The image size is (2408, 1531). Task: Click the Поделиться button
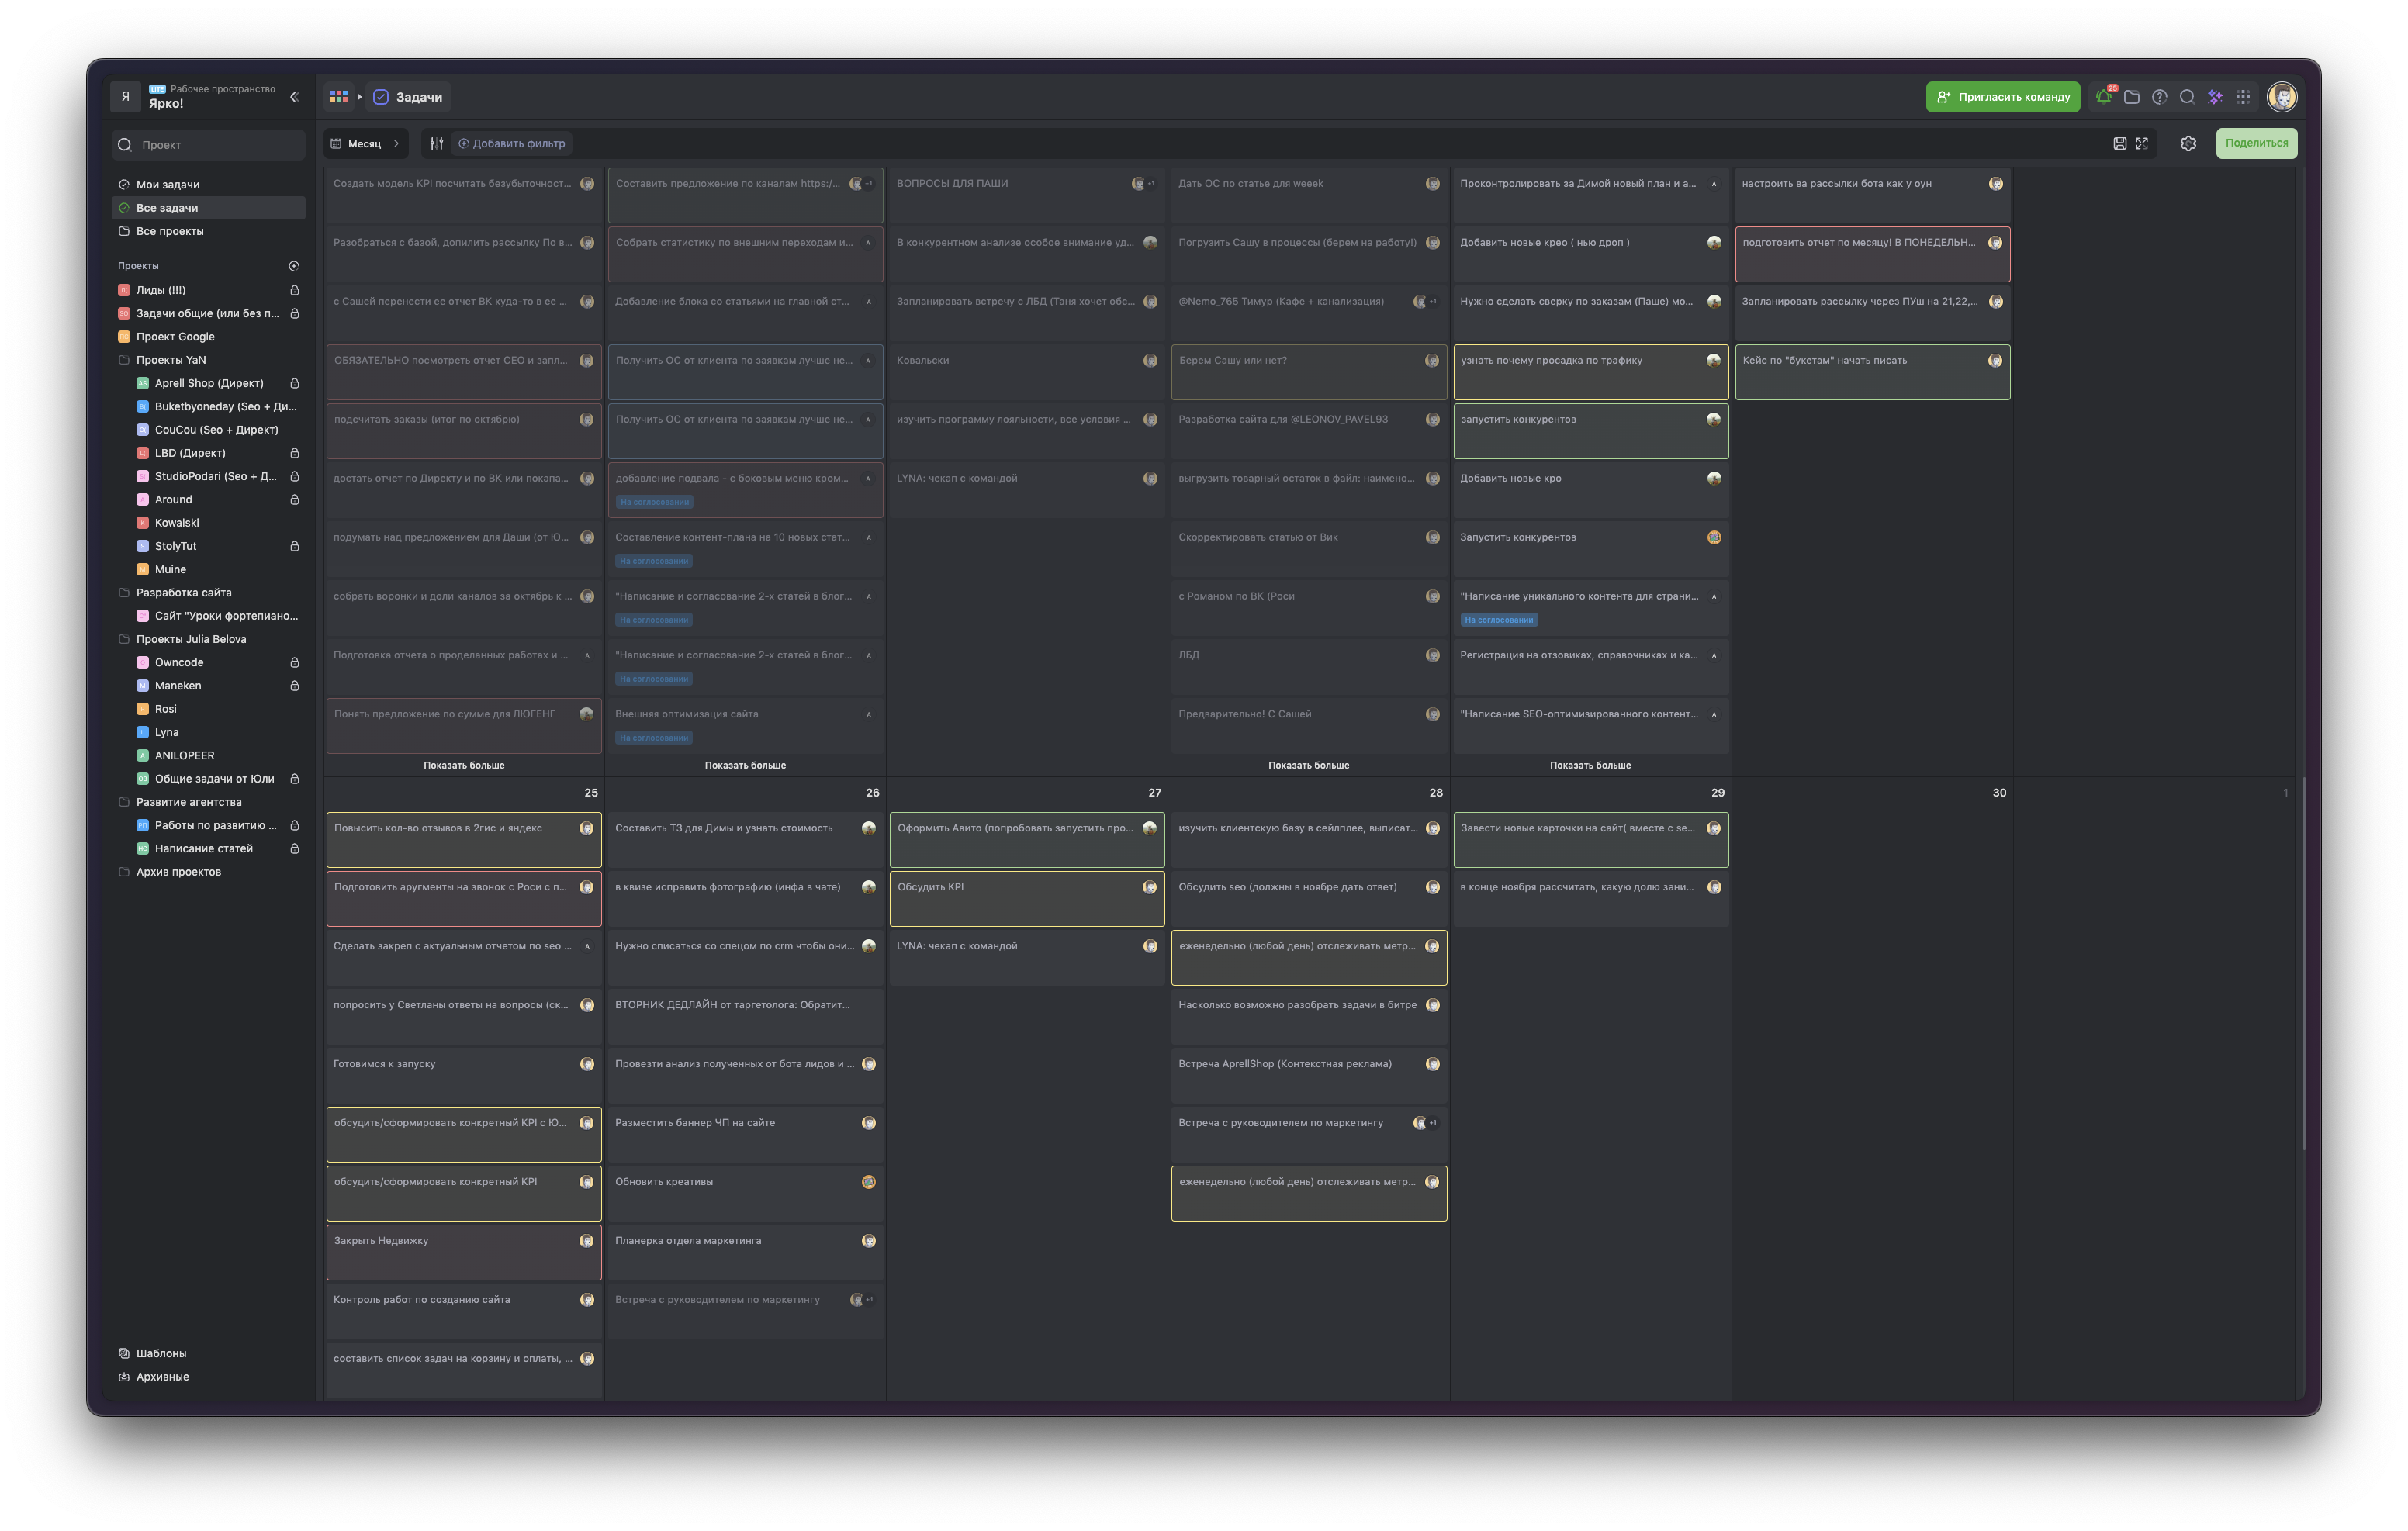click(x=2256, y=143)
